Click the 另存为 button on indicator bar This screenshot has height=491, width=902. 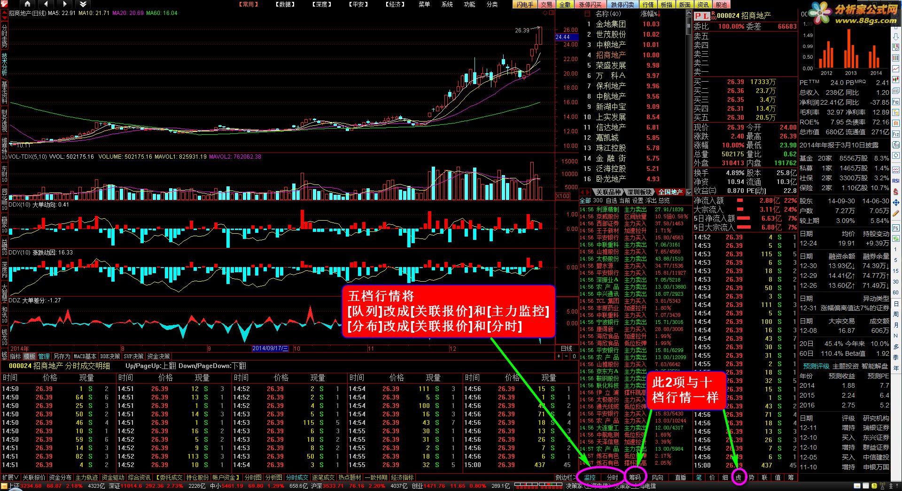click(62, 356)
